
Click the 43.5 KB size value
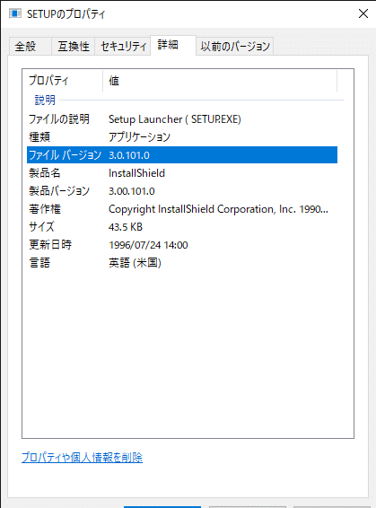tap(126, 227)
